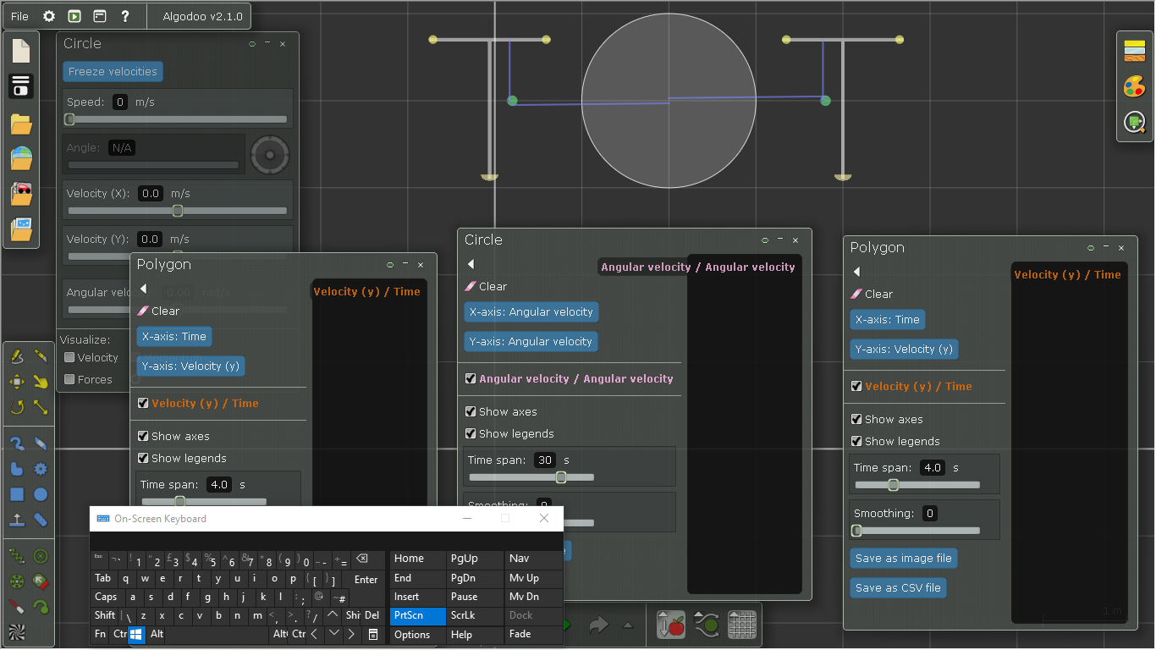Open the yellow folder load scene icon

pos(21,124)
